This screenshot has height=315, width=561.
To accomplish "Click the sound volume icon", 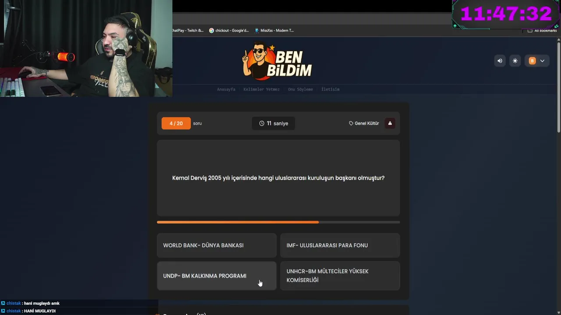I will (x=500, y=61).
